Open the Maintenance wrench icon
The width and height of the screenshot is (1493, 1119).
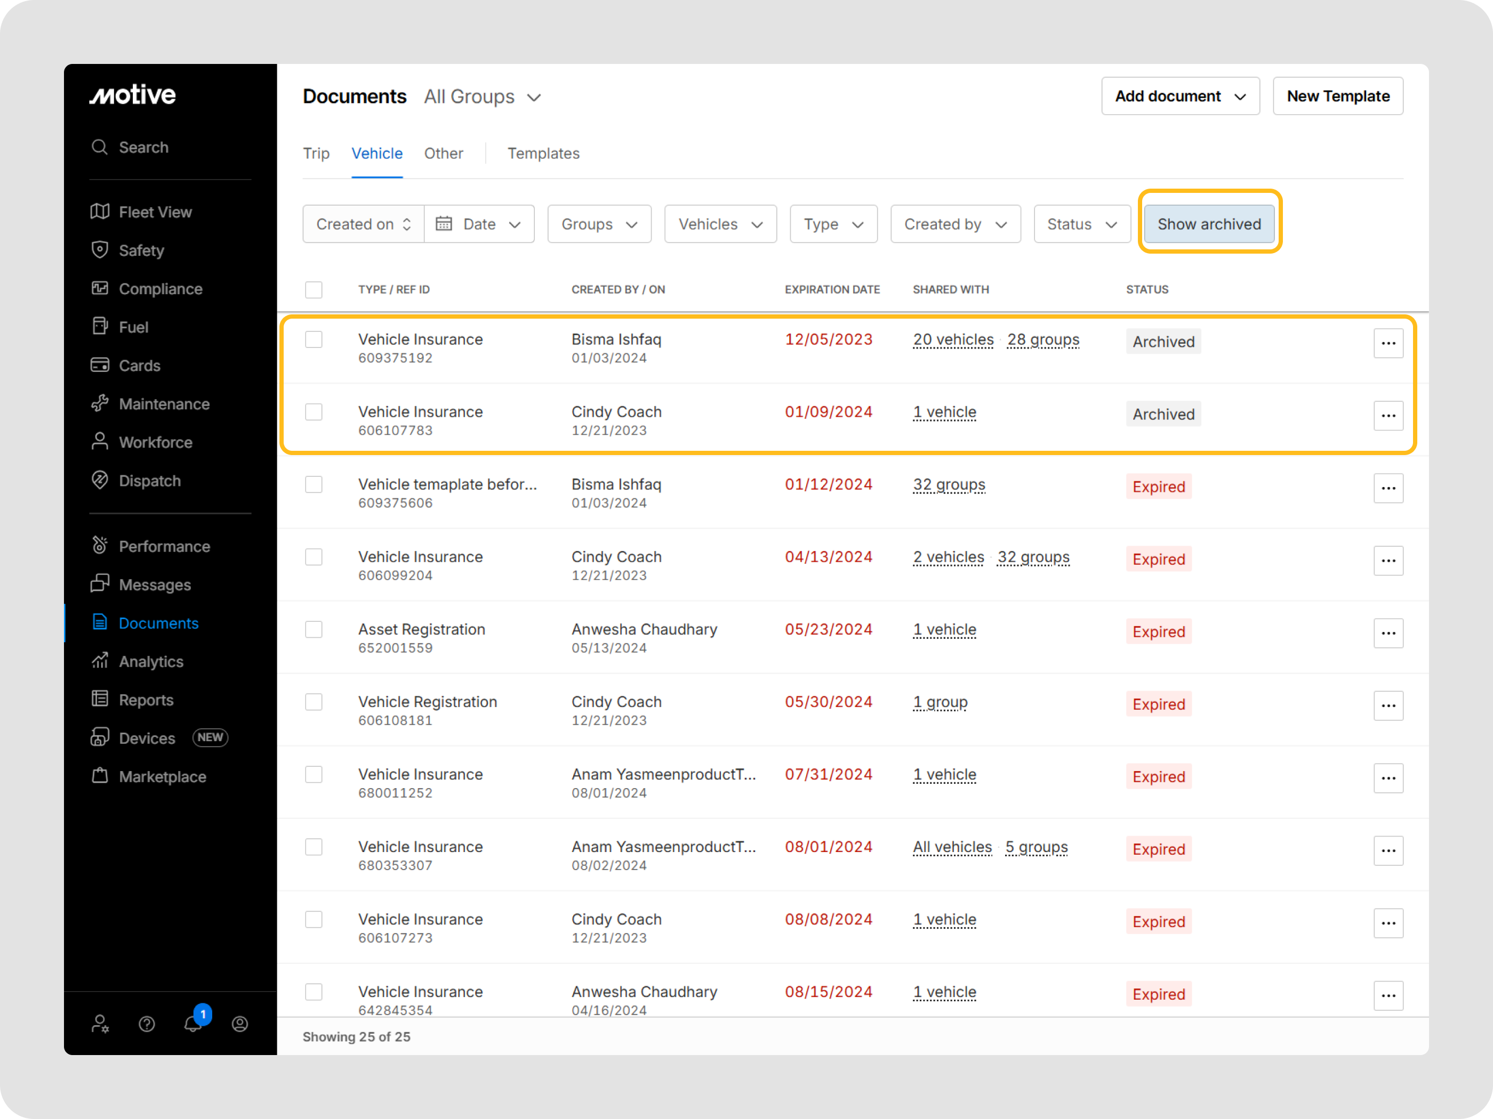pos(100,403)
